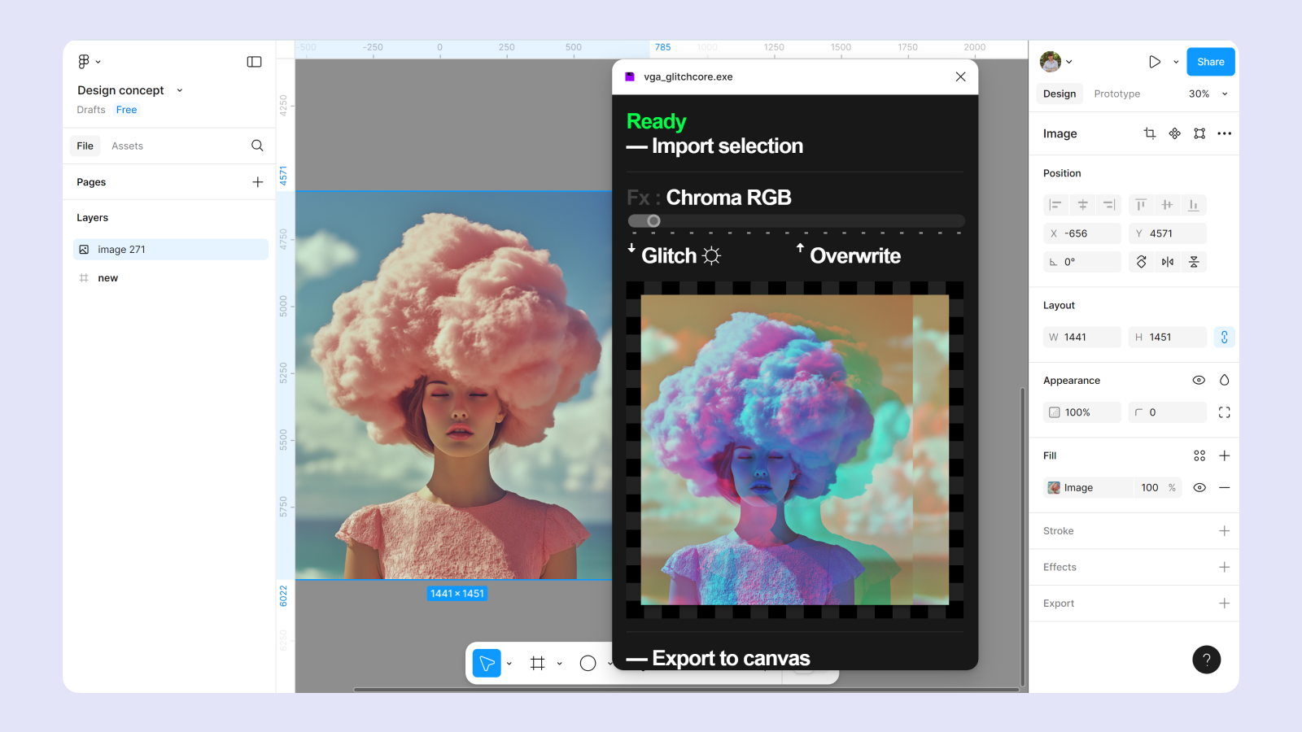Click the flip horizontal icon
The image size is (1302, 732).
1168,262
